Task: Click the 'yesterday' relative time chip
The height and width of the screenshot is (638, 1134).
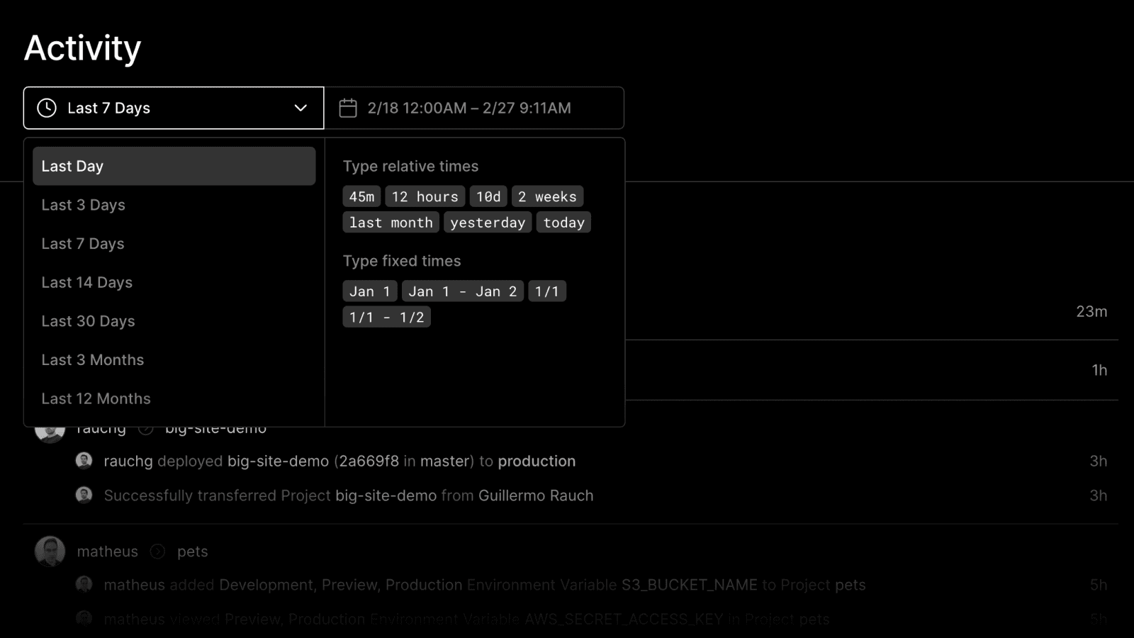Action: (488, 223)
